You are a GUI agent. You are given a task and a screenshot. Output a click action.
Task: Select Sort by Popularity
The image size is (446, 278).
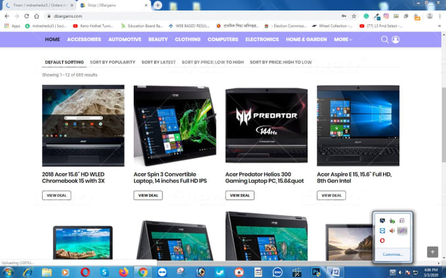112,62
